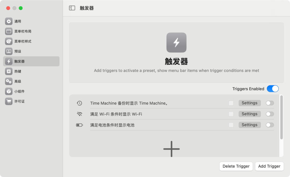Open the 预设 section
The height and width of the screenshot is (177, 290).
click(31, 51)
